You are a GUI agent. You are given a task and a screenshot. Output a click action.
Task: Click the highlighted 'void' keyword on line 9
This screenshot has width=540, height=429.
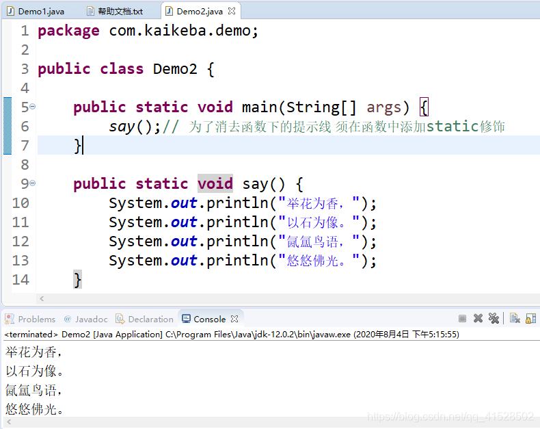(x=215, y=183)
